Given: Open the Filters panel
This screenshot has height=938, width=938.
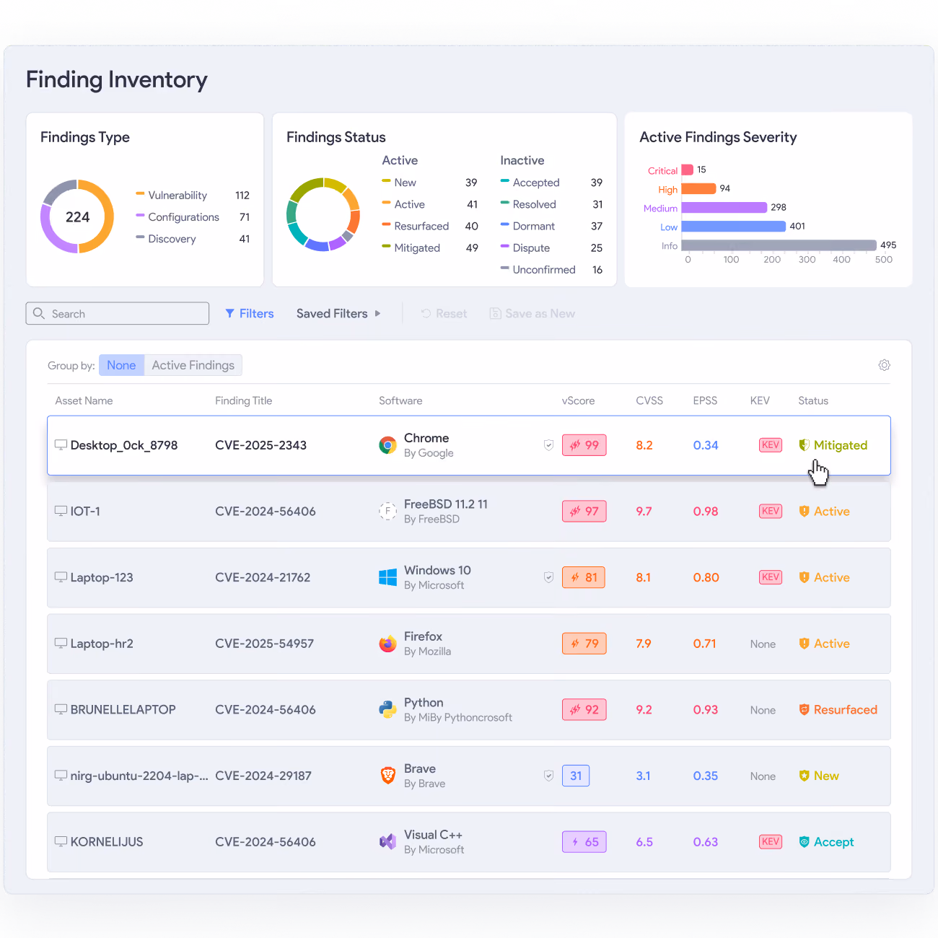Looking at the screenshot, I should [x=250, y=313].
